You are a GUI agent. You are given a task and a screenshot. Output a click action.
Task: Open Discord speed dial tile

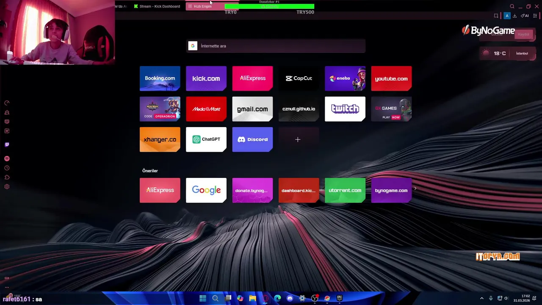pos(252,139)
